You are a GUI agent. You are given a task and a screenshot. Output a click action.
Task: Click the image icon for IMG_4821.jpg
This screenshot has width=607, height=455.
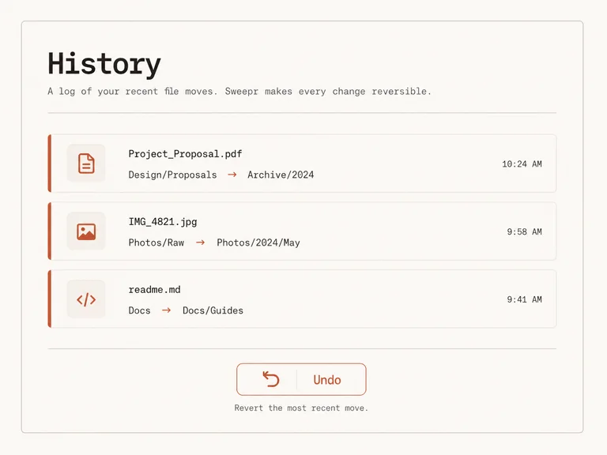86,231
